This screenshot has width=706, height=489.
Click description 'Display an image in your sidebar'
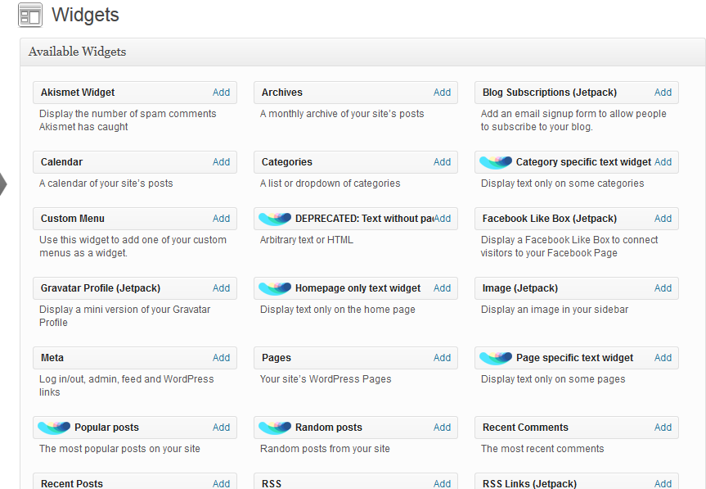click(x=555, y=310)
